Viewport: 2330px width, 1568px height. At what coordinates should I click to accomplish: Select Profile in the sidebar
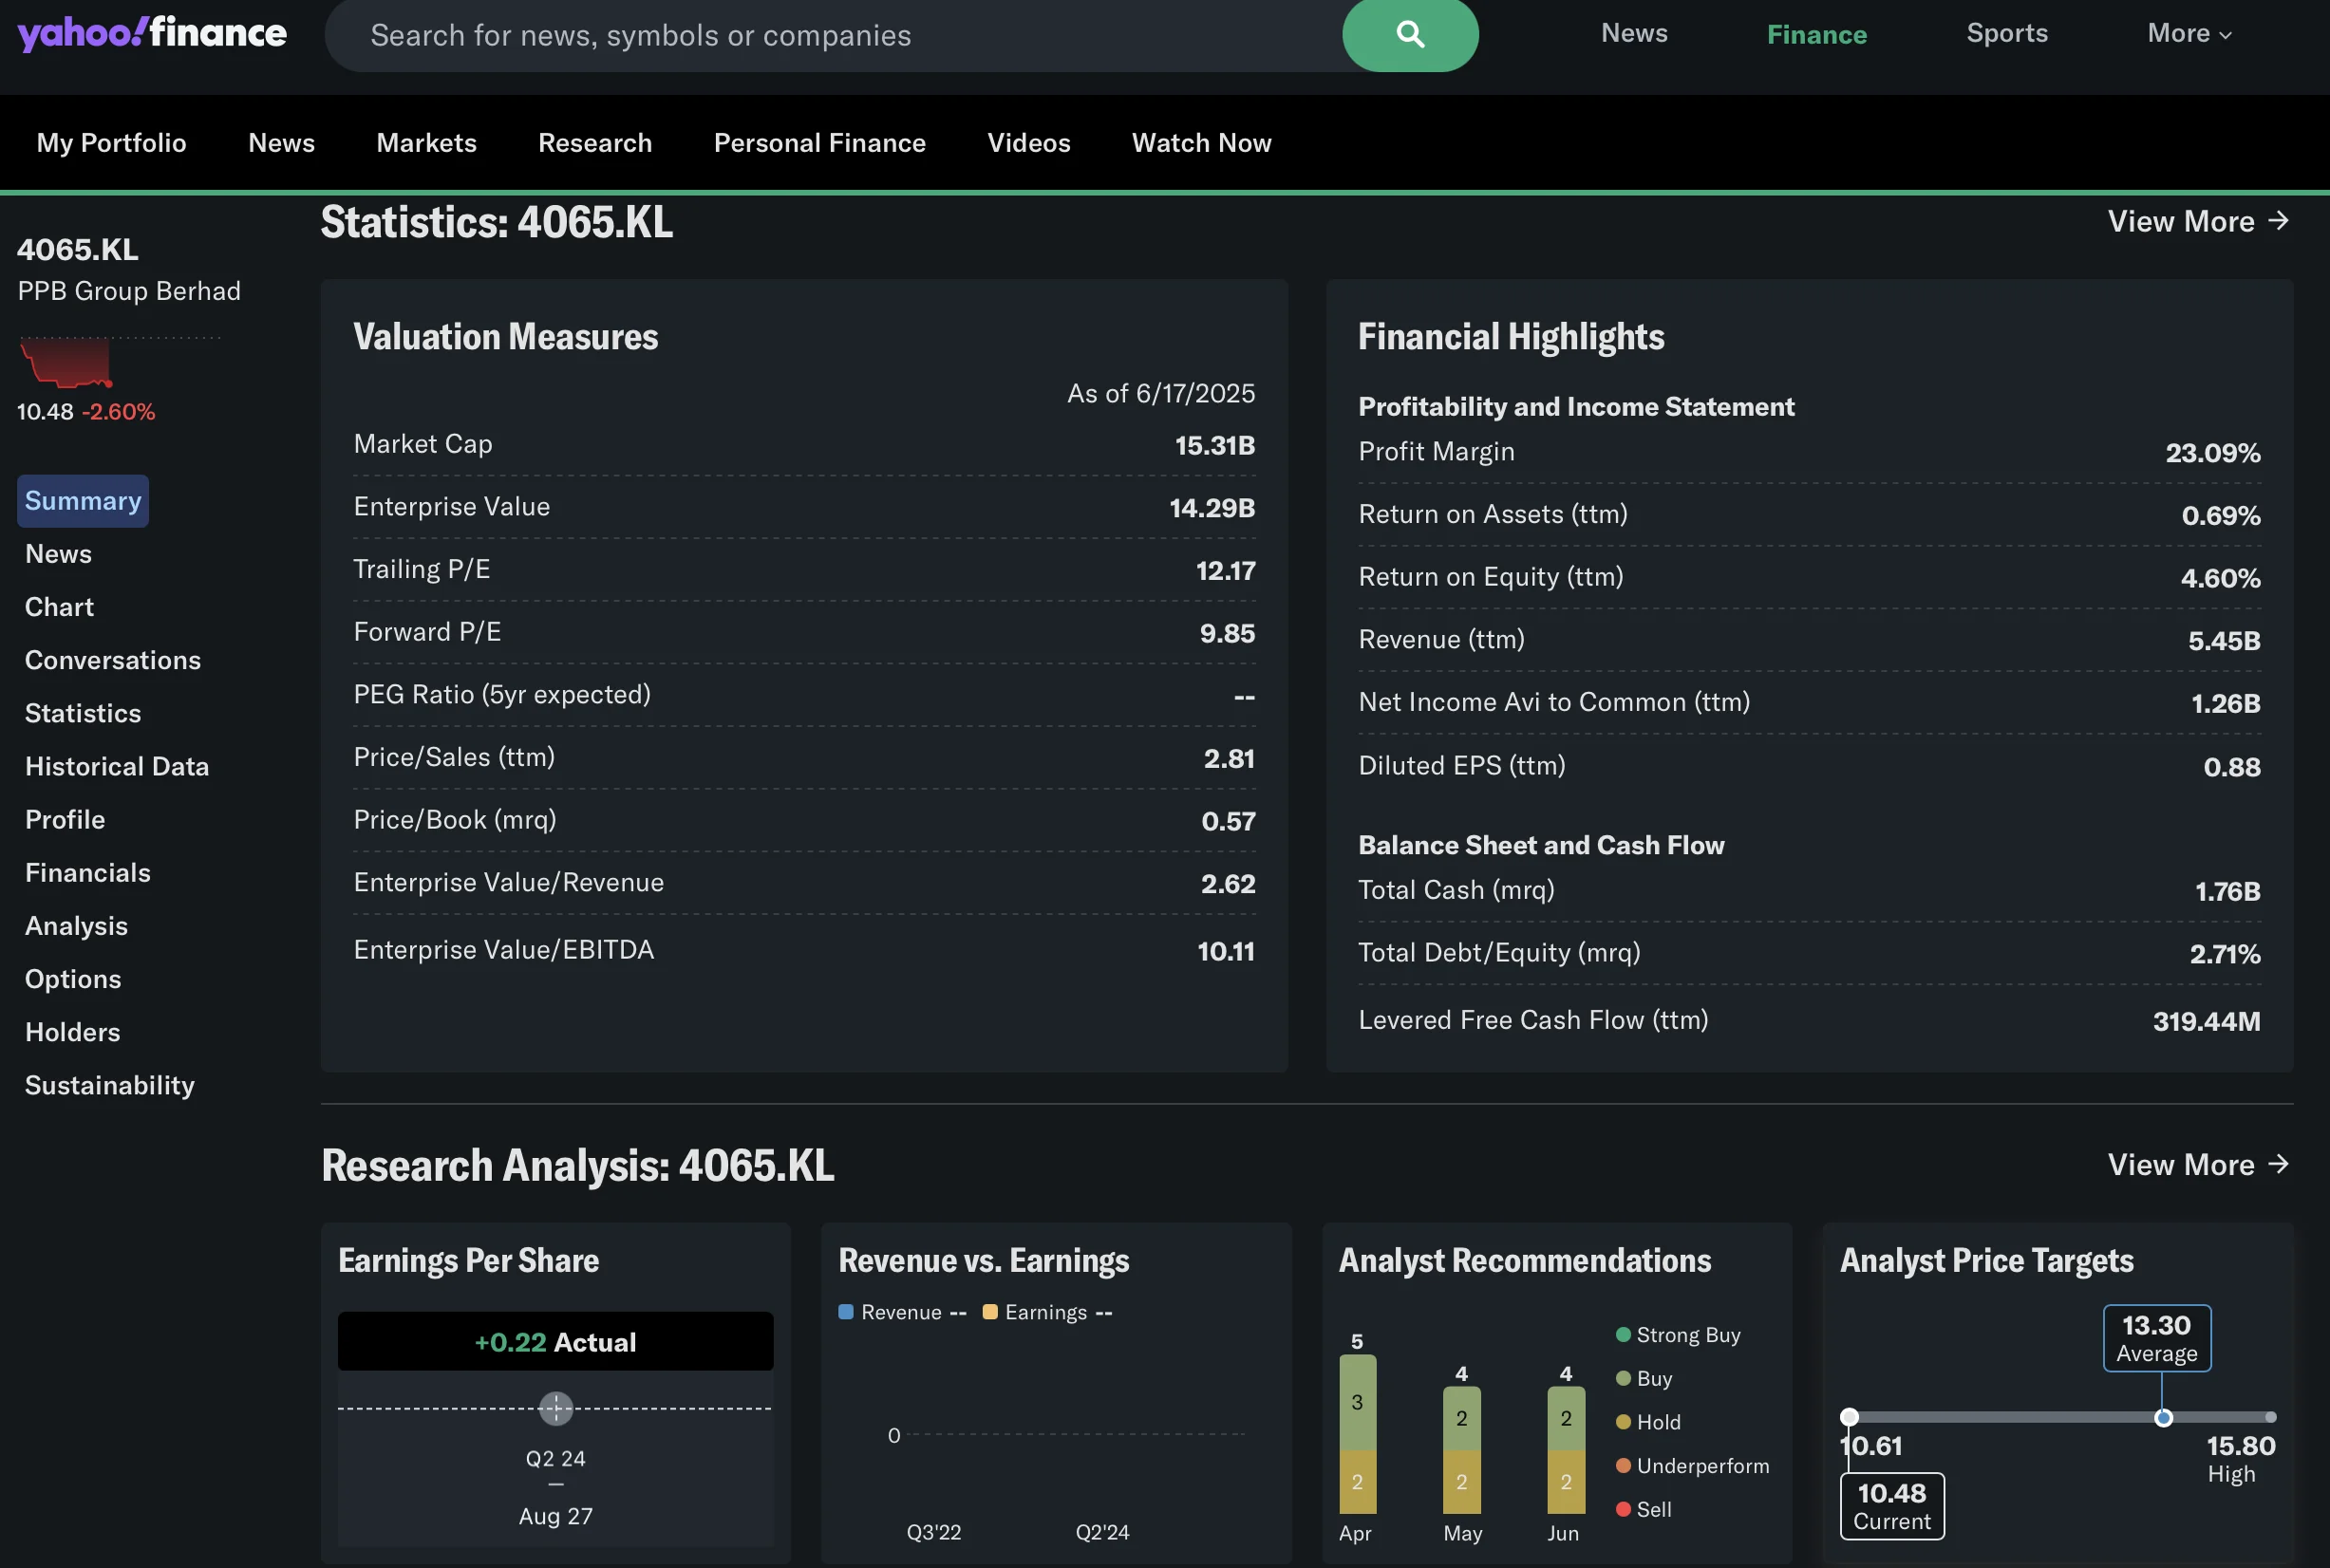65,819
